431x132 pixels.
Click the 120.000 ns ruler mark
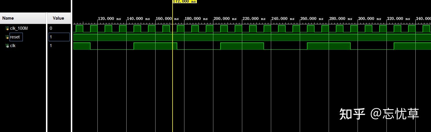click(109, 18)
